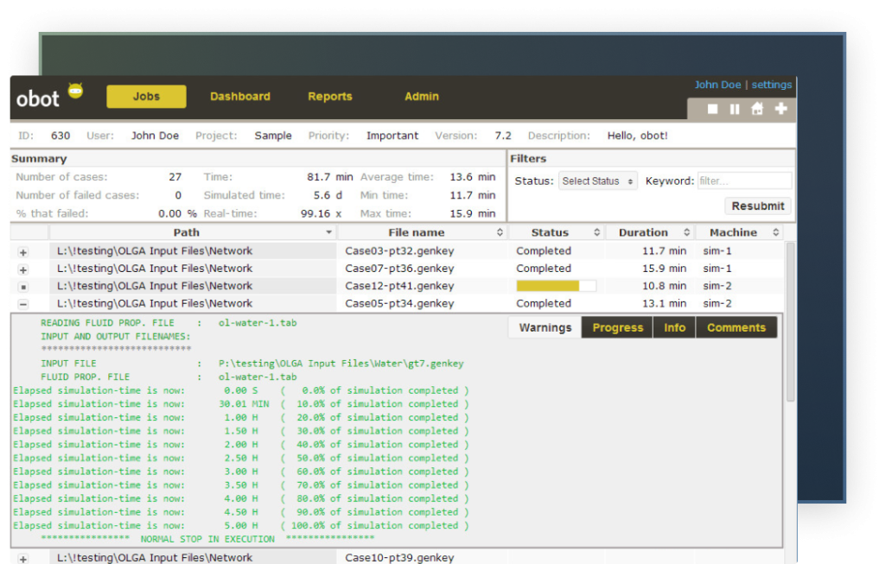
Task: Expand the Case03-pt32.genkey row
Action: (x=23, y=252)
